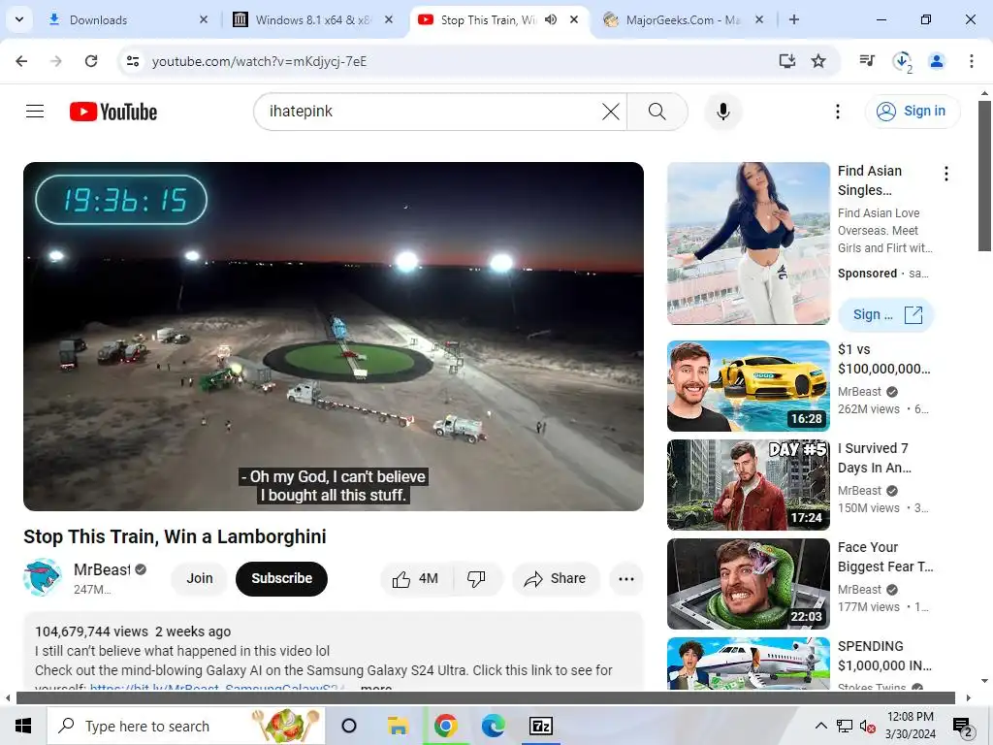View site information icon in address bar
Image resolution: width=993 pixels, height=745 pixels.
tap(133, 61)
